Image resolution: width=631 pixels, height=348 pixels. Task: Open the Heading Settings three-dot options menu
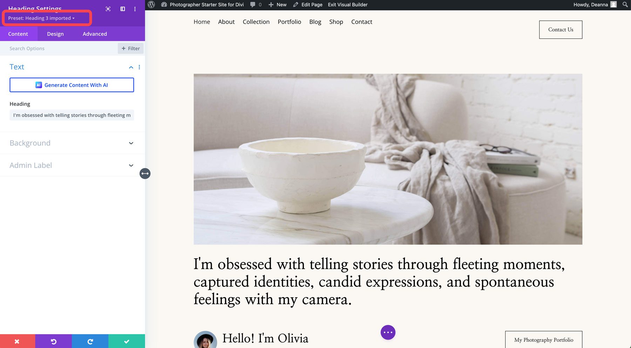(135, 9)
